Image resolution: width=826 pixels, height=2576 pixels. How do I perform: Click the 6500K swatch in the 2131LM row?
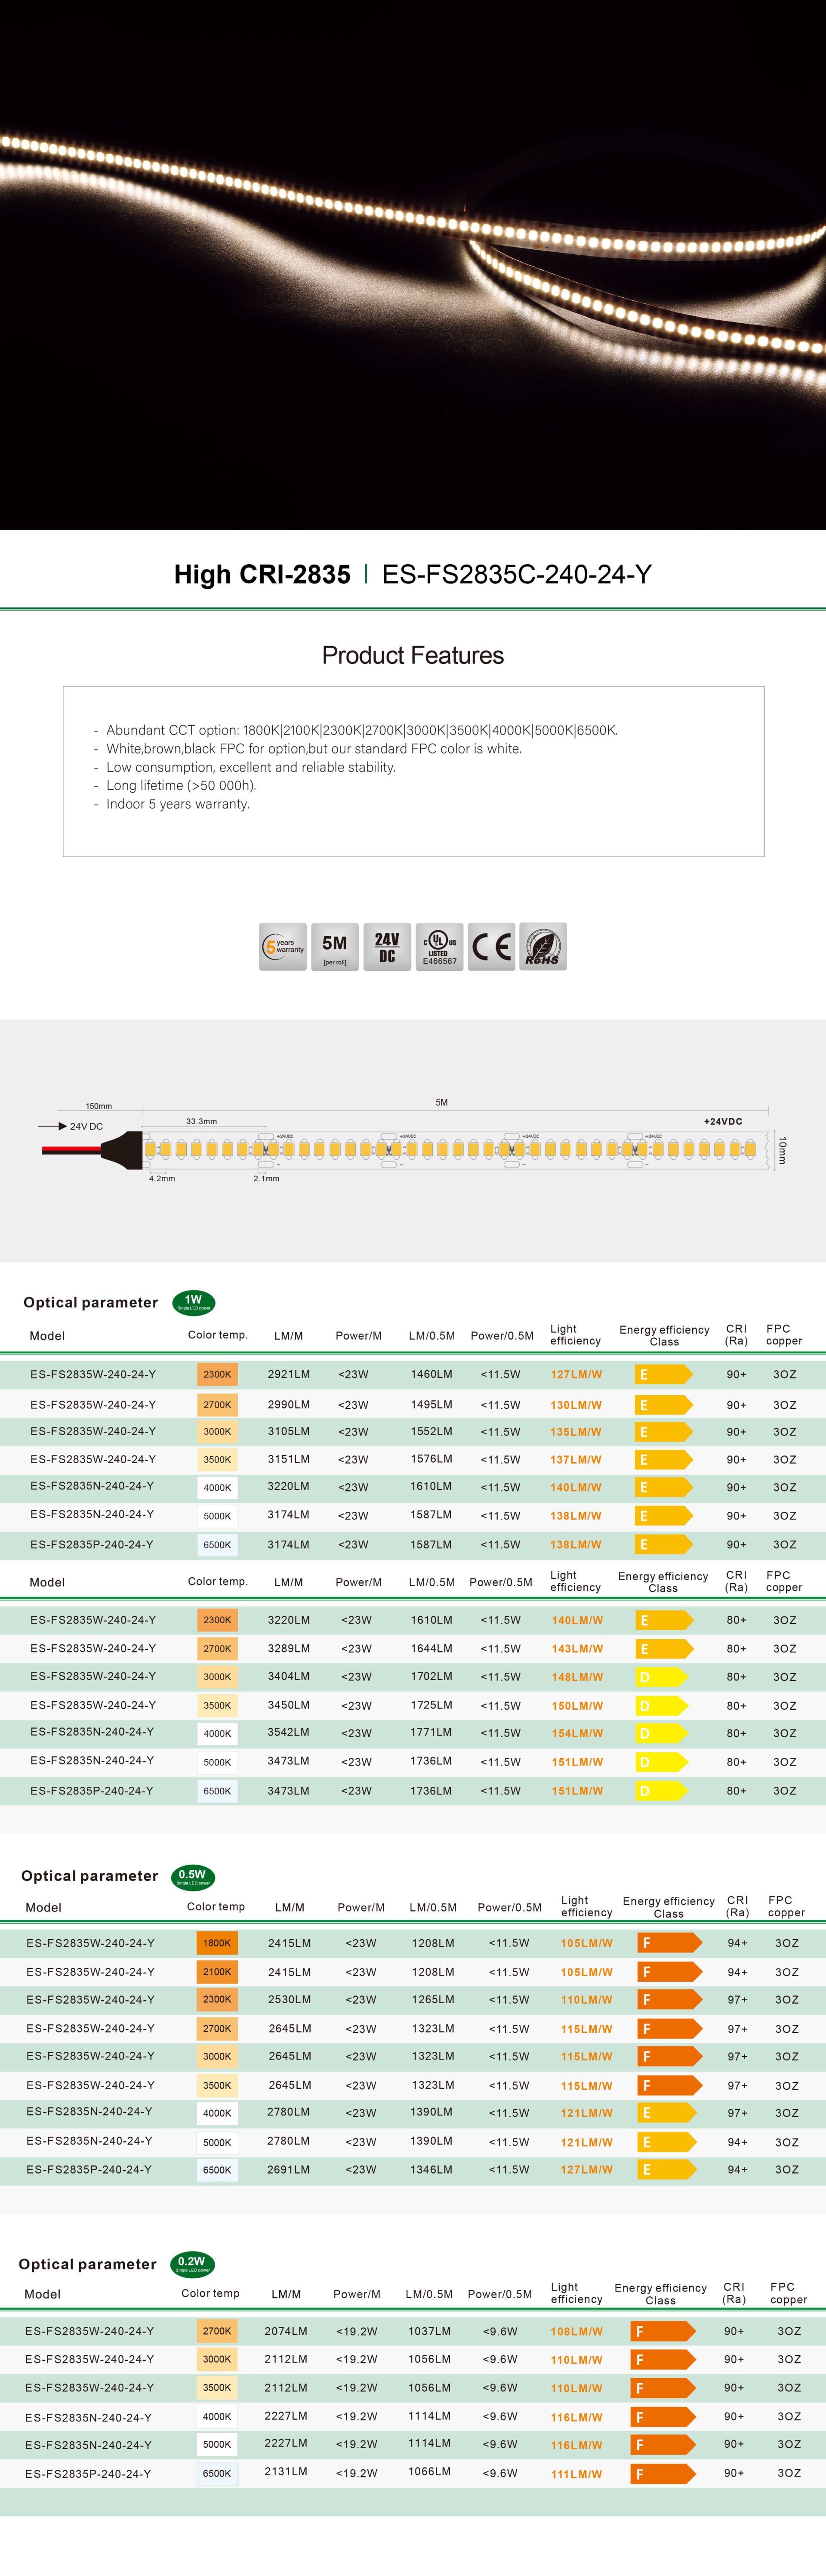click(217, 2473)
